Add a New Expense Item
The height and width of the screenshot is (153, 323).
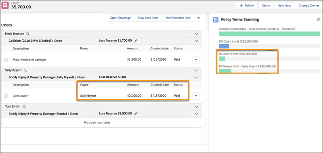[178, 18]
